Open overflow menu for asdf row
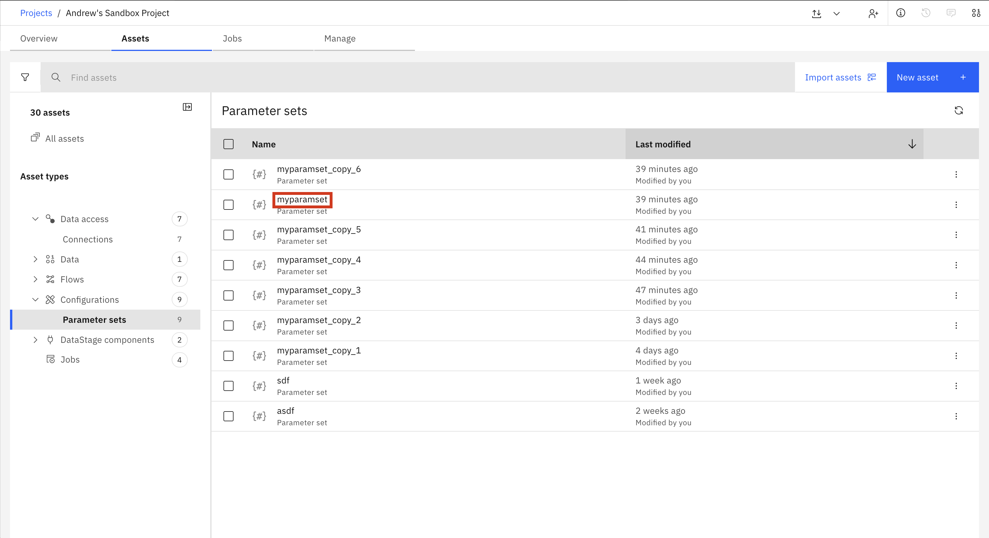 pyautogui.click(x=956, y=416)
